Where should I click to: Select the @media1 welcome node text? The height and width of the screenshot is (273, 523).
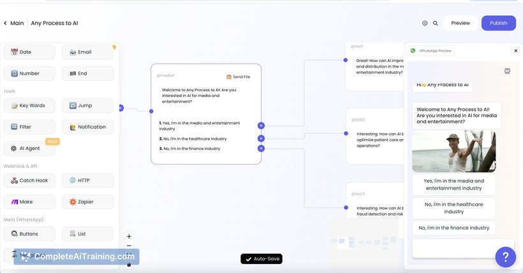[x=199, y=96]
